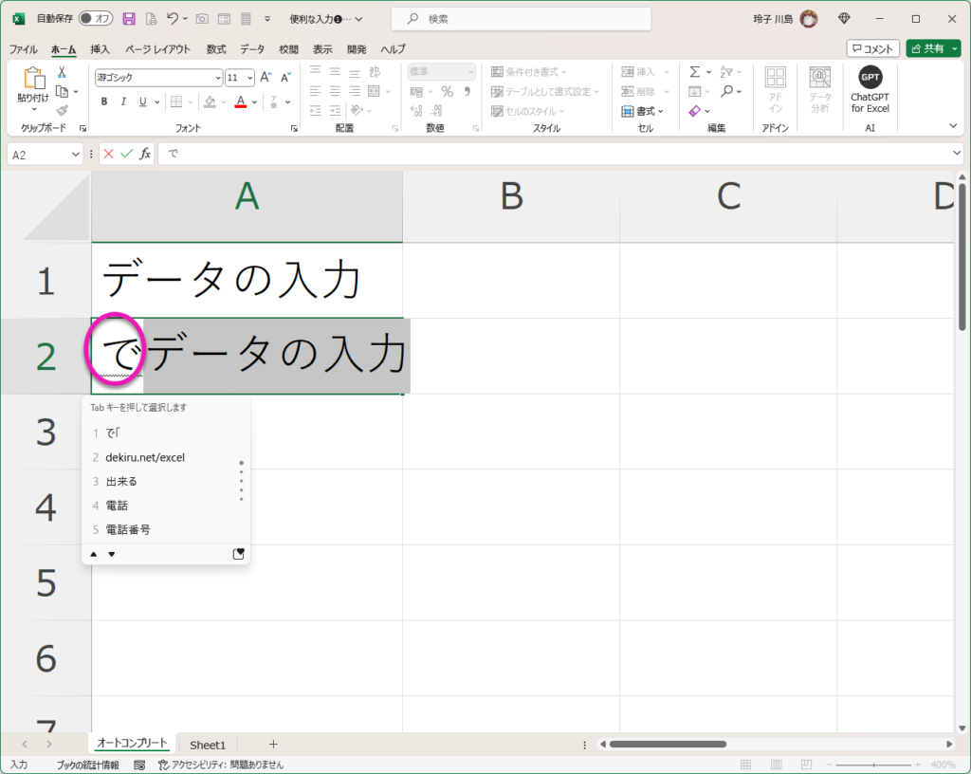The width and height of the screenshot is (971, 774).
Task: Toggle Italic formatting
Action: [123, 102]
